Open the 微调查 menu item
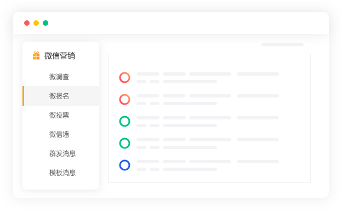The image size is (342, 212). point(59,77)
